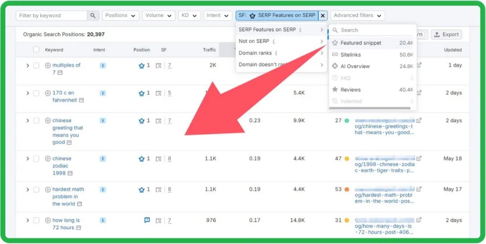Image resolution: width=486 pixels, height=244 pixels.
Task: Open the Advanced filters dropdown
Action: click(357, 16)
